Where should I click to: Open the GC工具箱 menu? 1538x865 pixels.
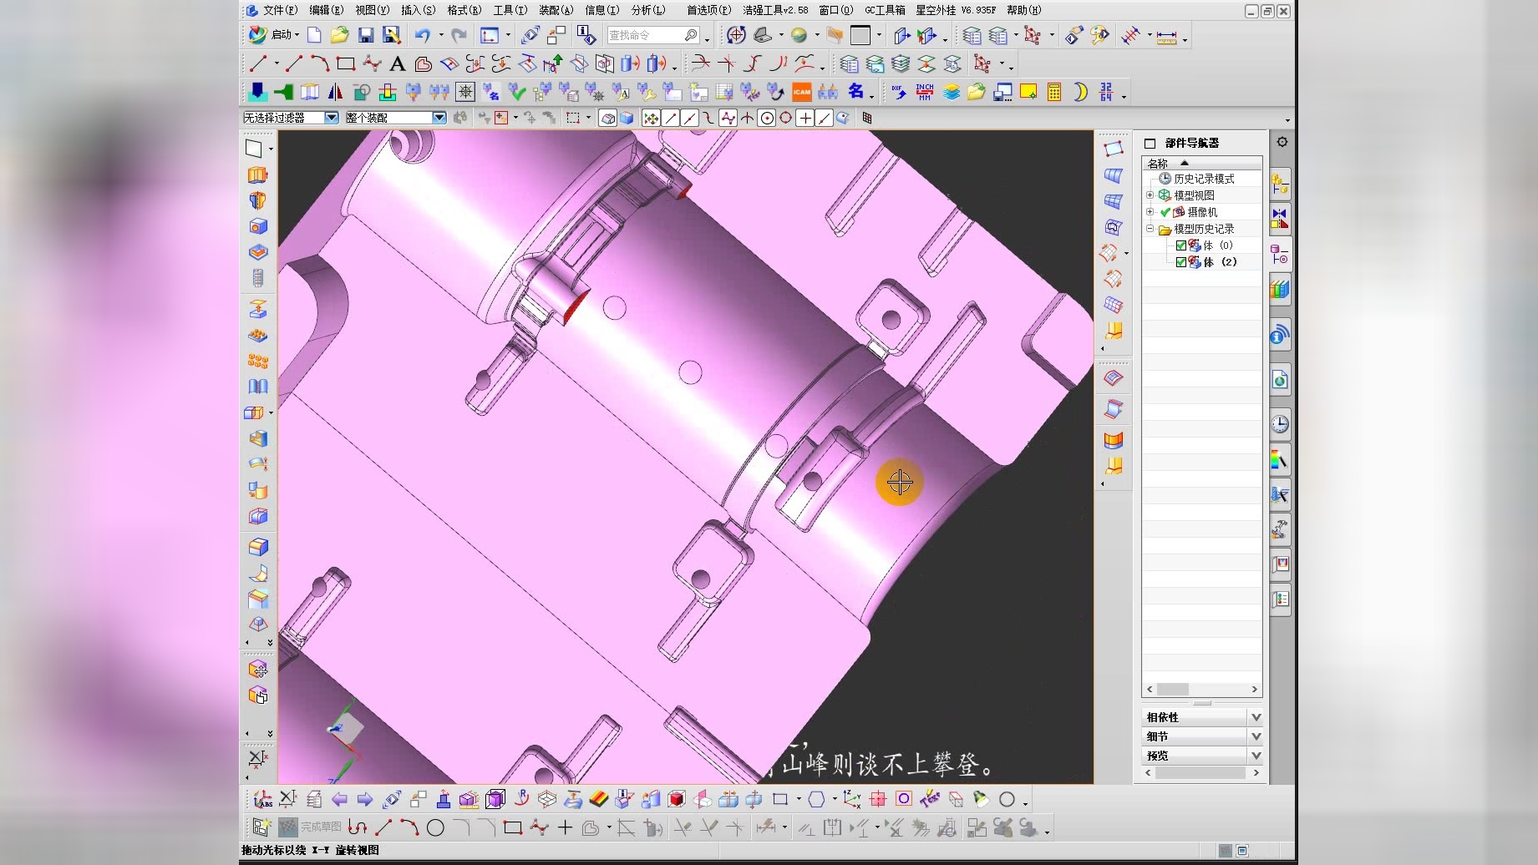point(885,10)
